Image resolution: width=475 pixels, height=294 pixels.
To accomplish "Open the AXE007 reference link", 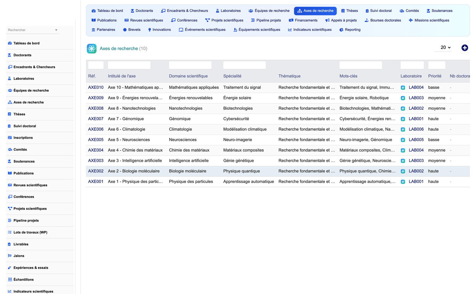I will point(96,119).
